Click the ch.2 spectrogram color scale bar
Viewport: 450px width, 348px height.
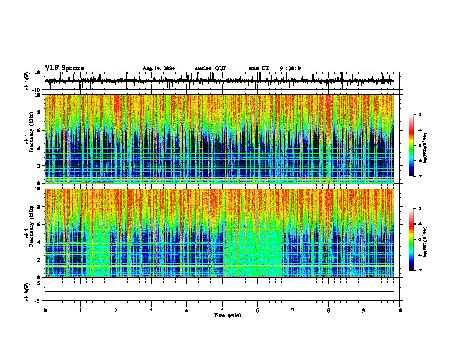click(x=411, y=239)
